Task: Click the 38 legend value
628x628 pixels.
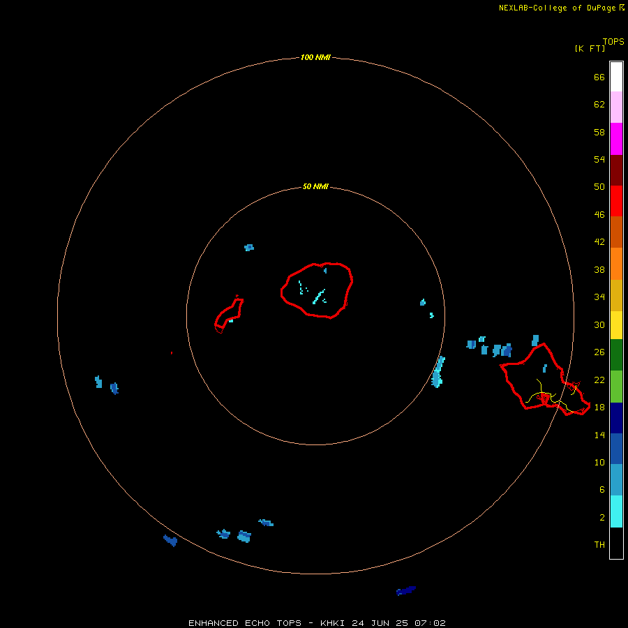Action: (599, 270)
